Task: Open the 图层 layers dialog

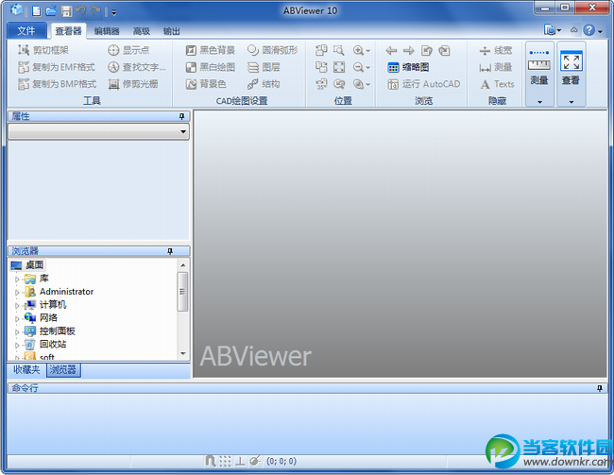Action: point(264,67)
